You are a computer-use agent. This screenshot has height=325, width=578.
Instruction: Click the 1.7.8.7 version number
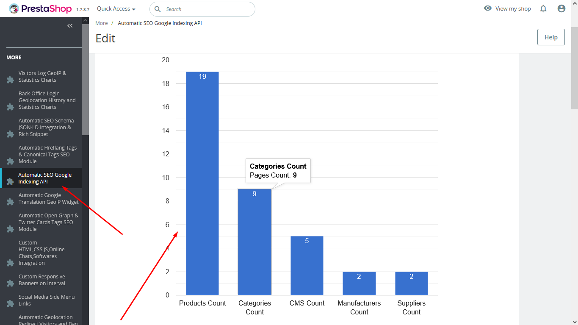[83, 9]
